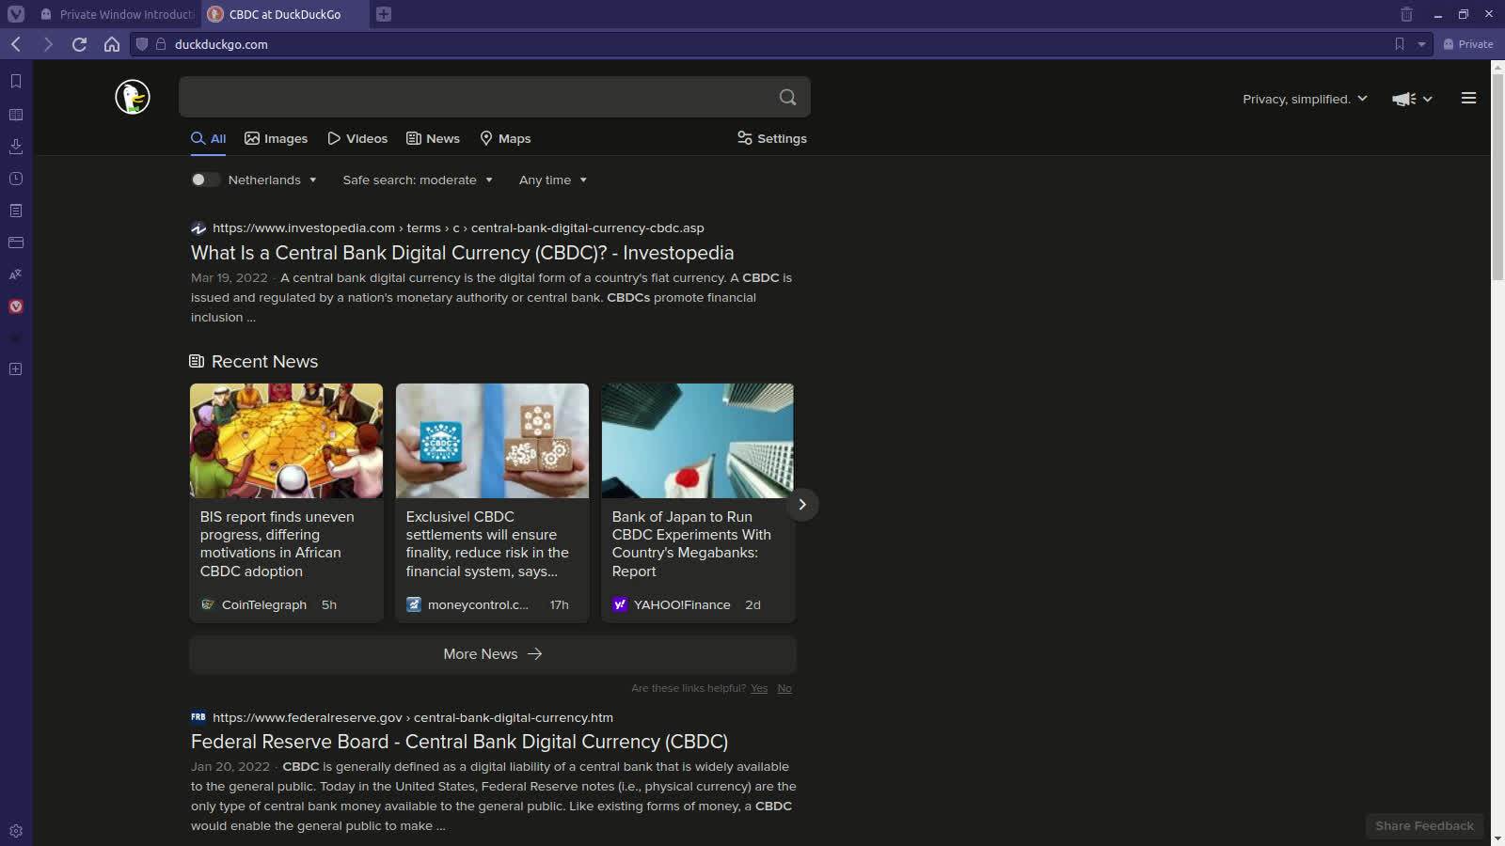Select the All results tab
The height and width of the screenshot is (846, 1505).
[x=209, y=138]
